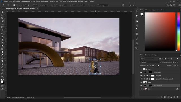Open search using the magnifier icon top right
Image resolution: width=181 pixels, height=102 pixels.
(x=171, y=5)
